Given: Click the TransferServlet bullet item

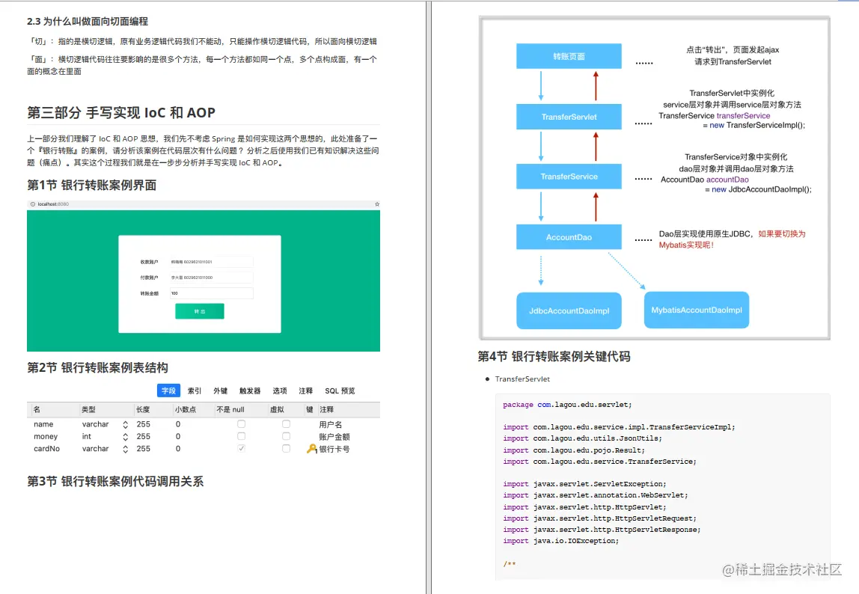Looking at the screenshot, I should click(522, 379).
